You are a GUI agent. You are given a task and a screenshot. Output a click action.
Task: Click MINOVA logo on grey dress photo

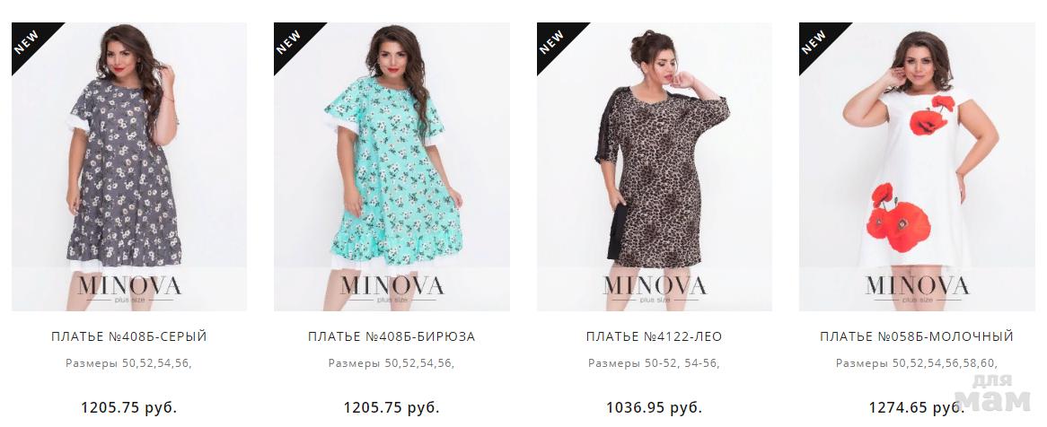coord(129,289)
